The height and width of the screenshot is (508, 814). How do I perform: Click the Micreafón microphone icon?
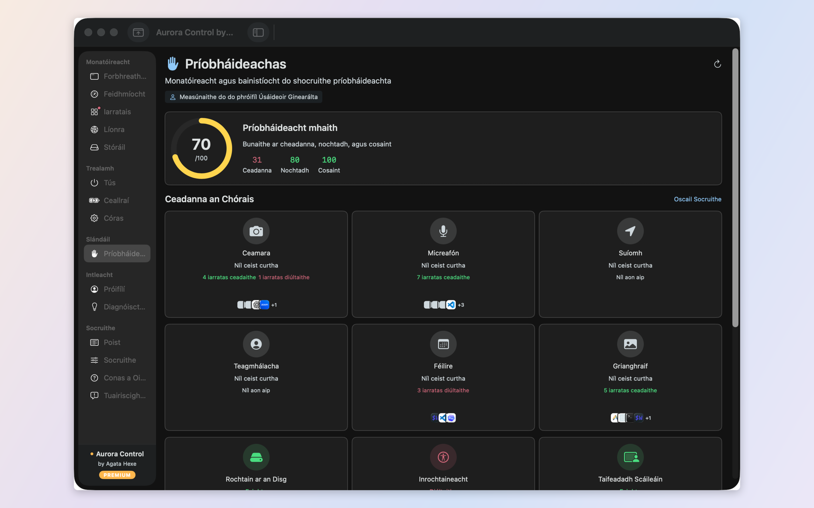[x=443, y=231]
